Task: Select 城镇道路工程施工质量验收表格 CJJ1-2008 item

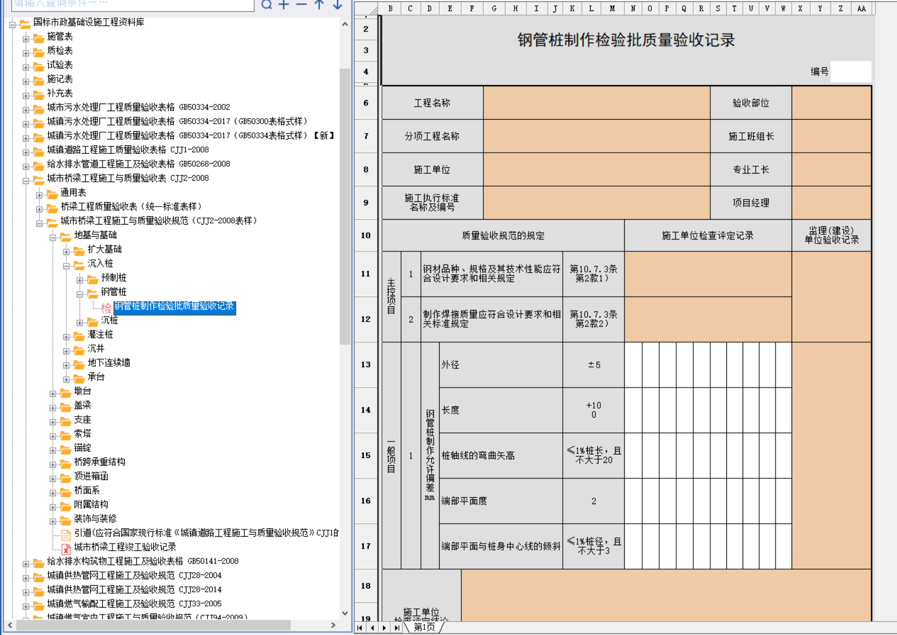Action: point(128,150)
